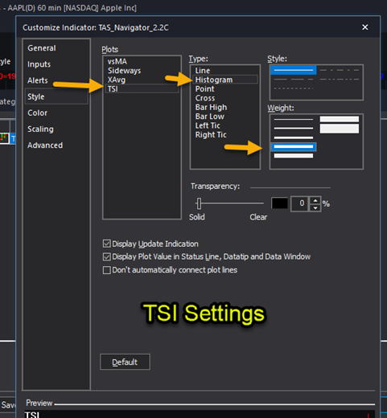
Task: Click the Default button
Action: click(125, 362)
